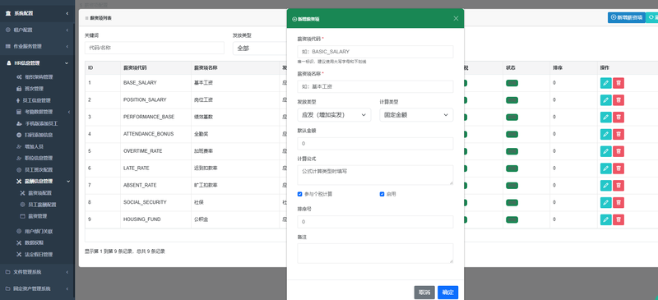The height and width of the screenshot is (300, 658).
Task: Focus the 薪资项名称 input field
Action: pyautogui.click(x=375, y=86)
